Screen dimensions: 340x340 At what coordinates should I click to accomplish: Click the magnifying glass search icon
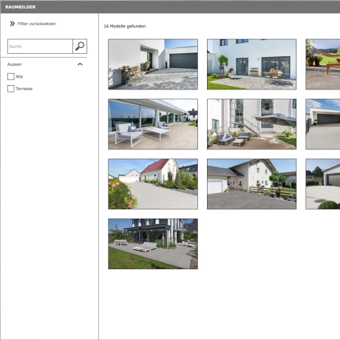[80, 46]
